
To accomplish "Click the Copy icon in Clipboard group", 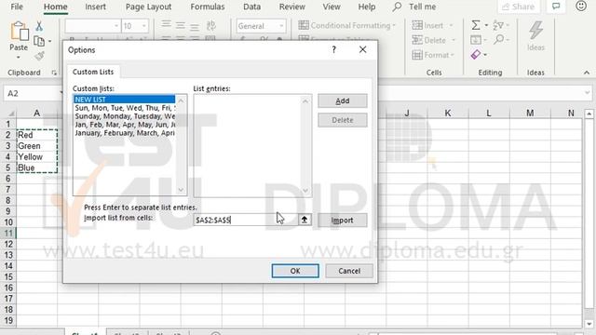I will (39, 41).
